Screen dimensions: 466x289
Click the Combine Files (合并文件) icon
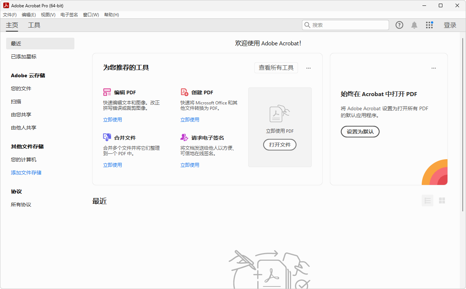[107, 137]
